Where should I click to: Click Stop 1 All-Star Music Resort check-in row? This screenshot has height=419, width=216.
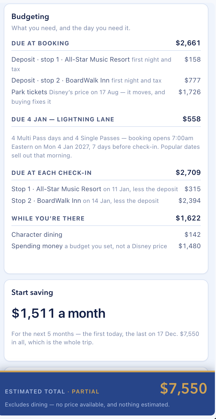(x=106, y=189)
